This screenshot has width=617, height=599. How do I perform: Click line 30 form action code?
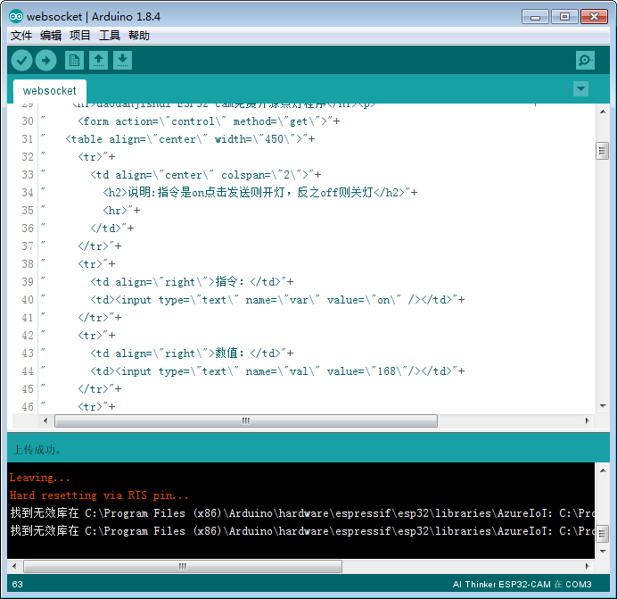(209, 121)
